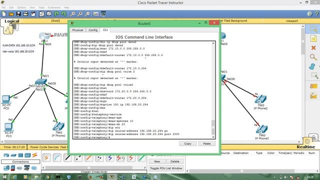Viewport: 320px width, 180px height.
Task: Select the Multiuser Connection category
Action: coord(34,168)
